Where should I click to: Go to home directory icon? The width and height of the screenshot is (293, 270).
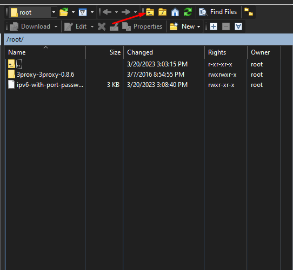(x=175, y=12)
